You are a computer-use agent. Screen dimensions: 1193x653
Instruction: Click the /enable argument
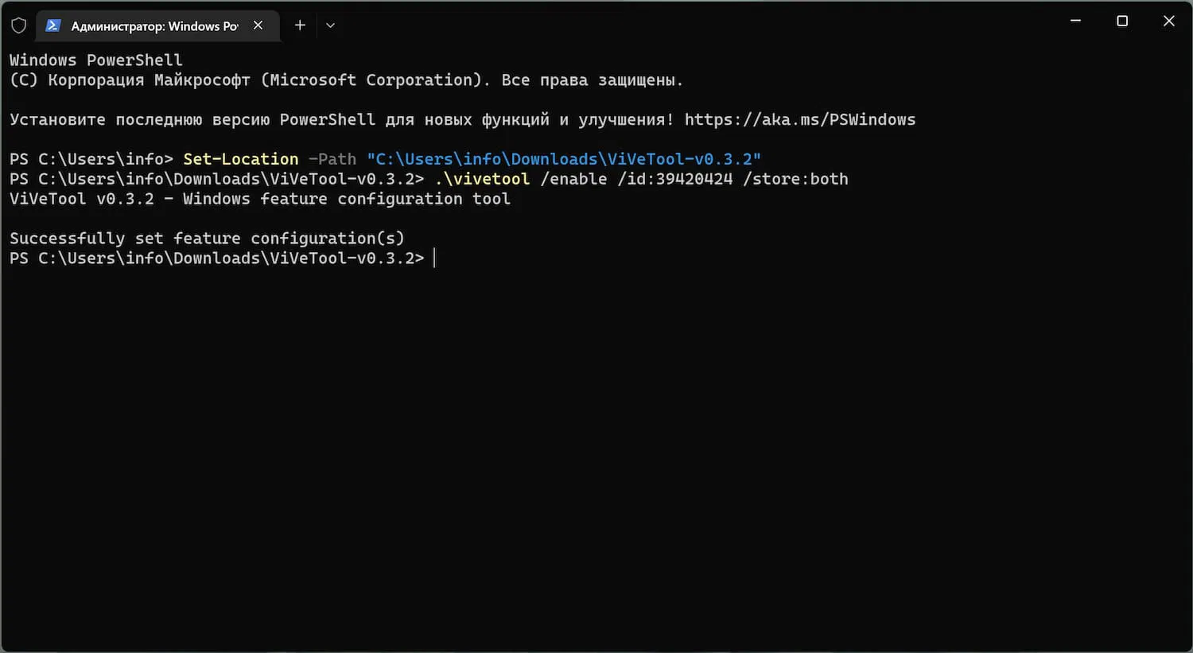(573, 179)
